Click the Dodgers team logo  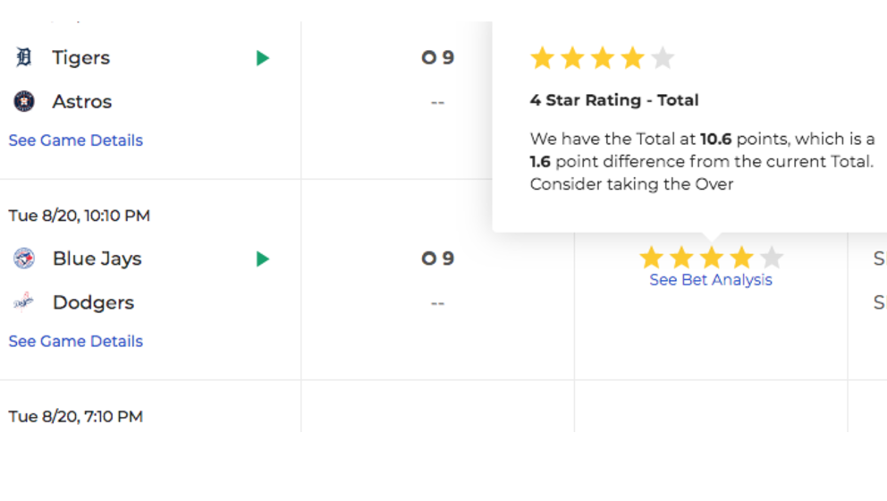(x=24, y=302)
